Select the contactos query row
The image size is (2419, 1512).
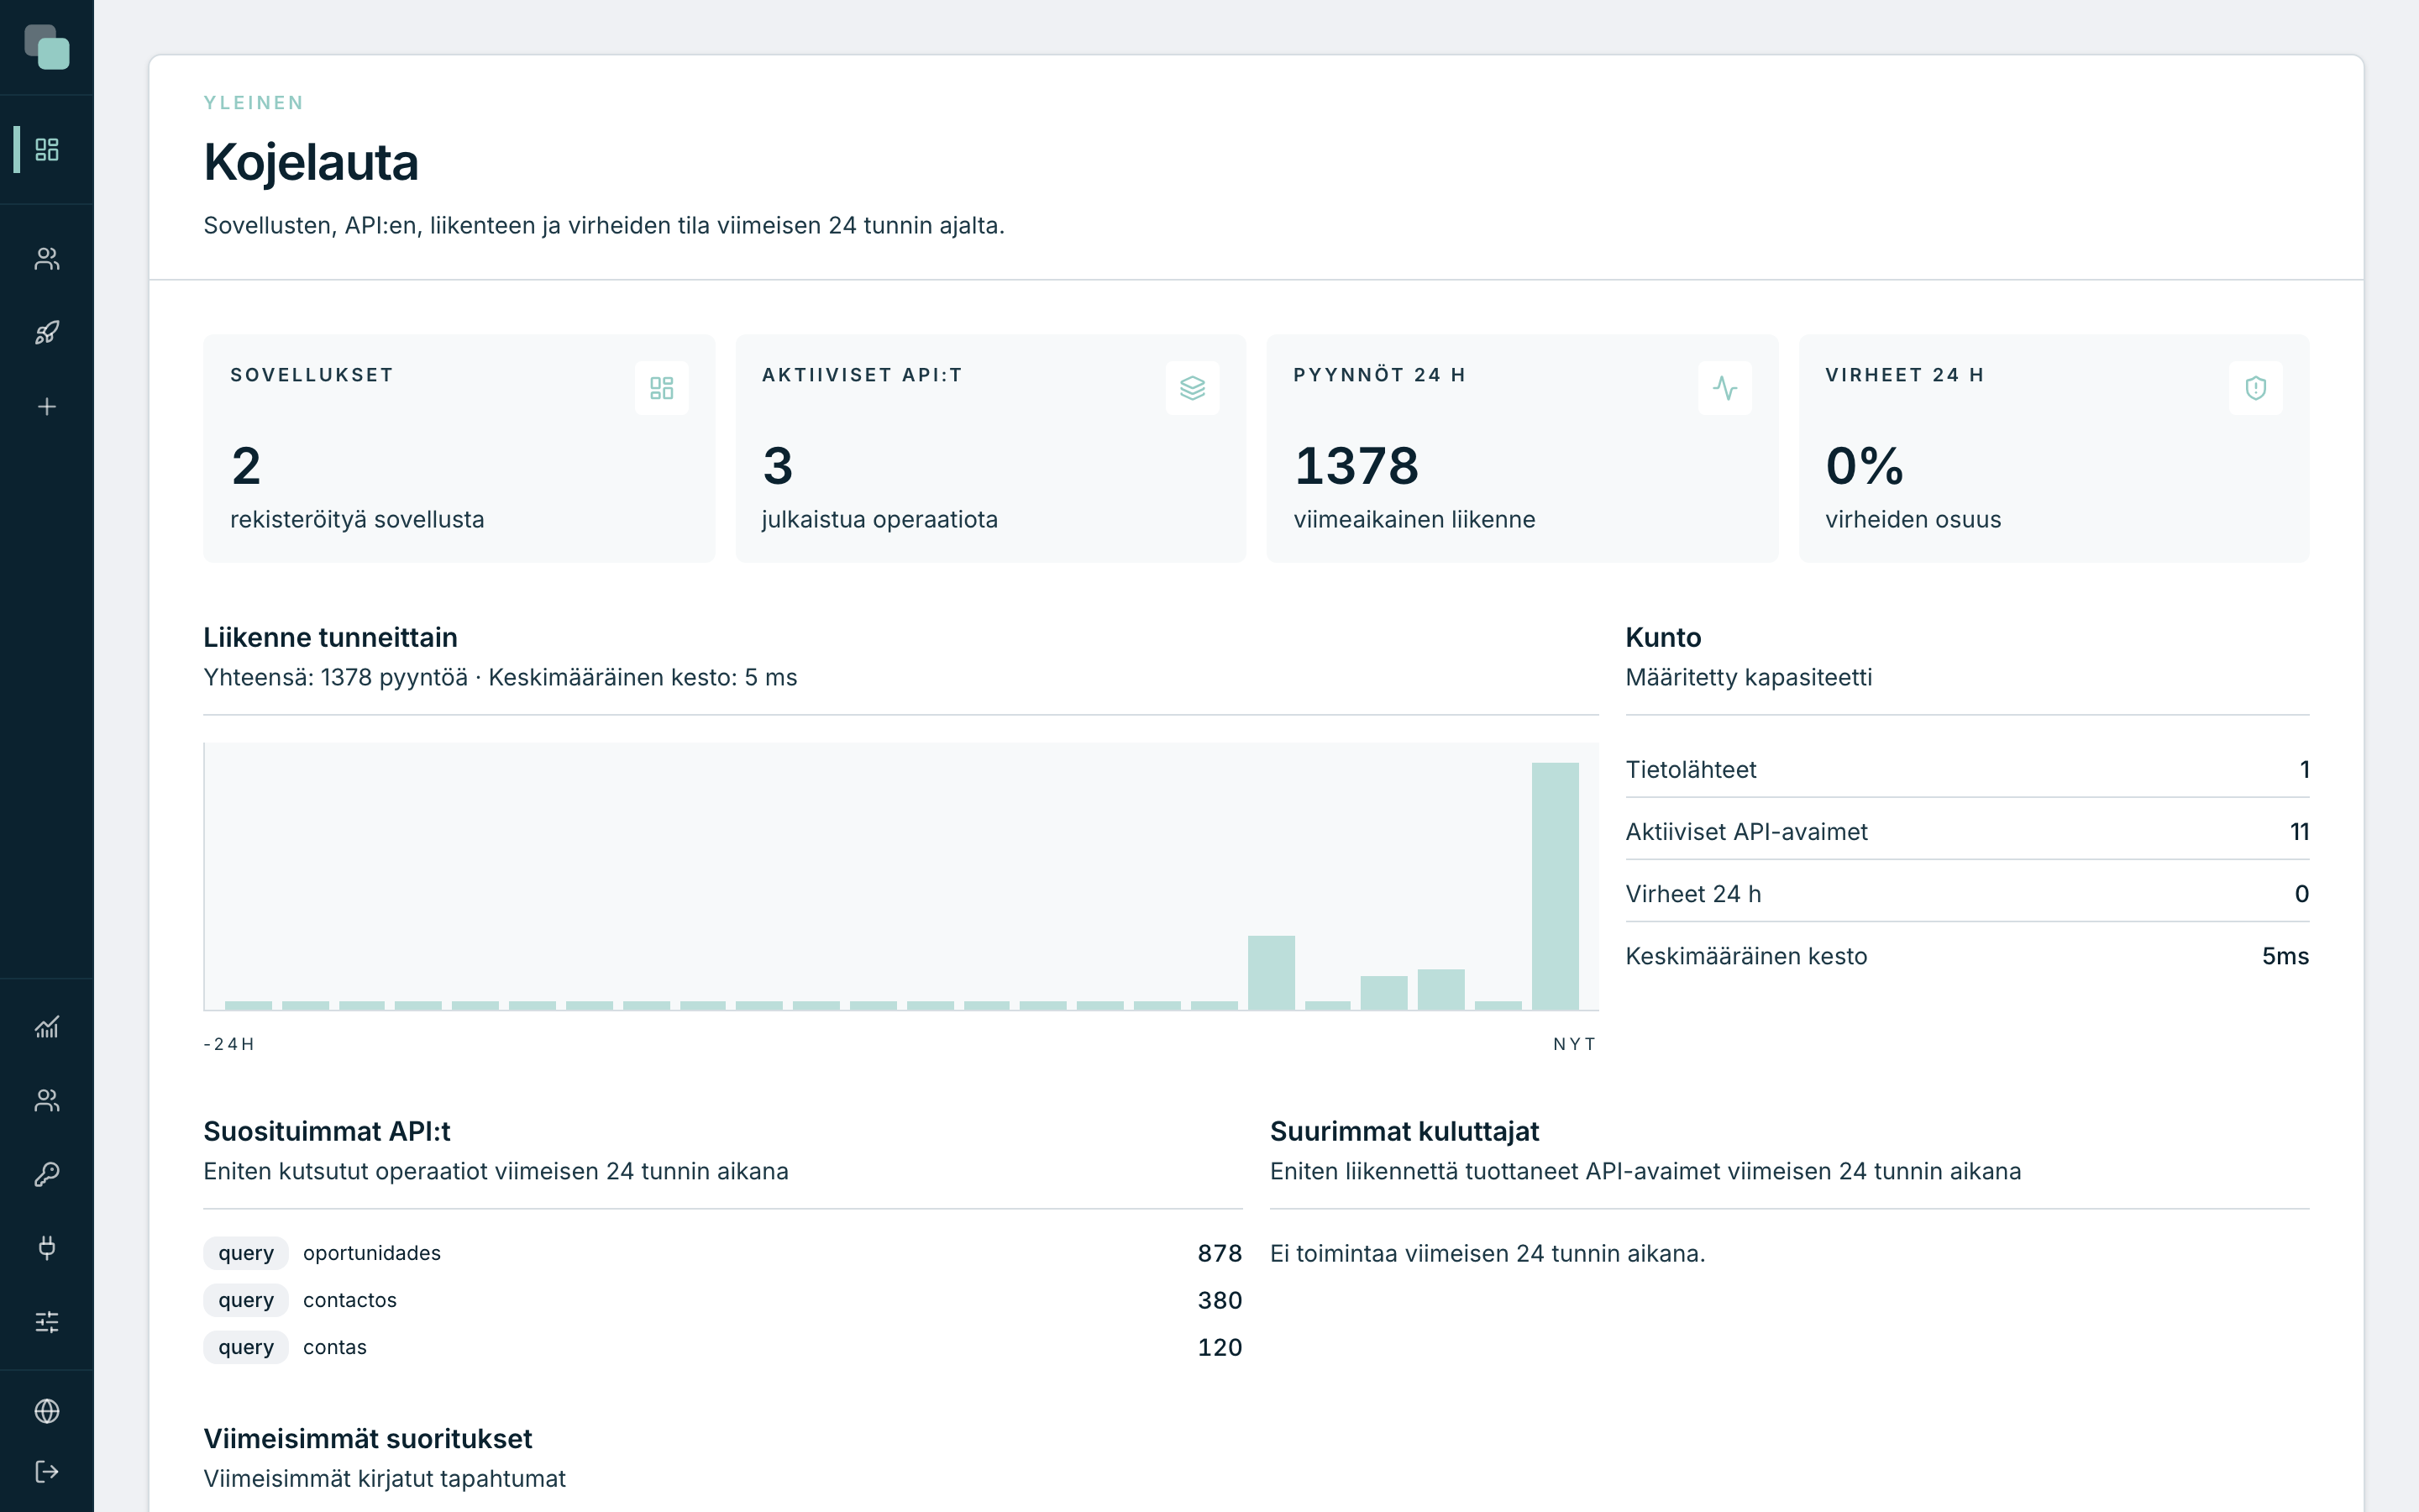[722, 1300]
